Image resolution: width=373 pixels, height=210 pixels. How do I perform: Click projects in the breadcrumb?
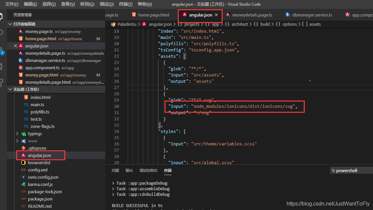(x=192, y=24)
